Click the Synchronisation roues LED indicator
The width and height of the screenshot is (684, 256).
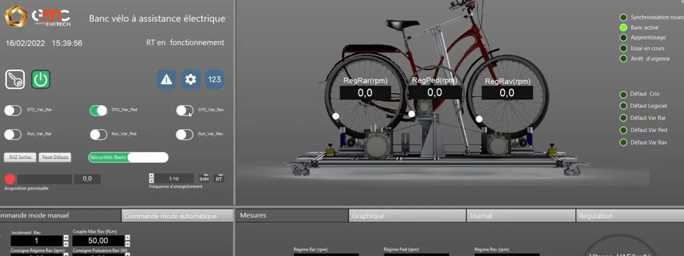623,17
